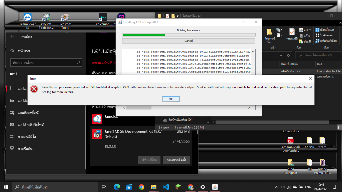
Task: Cancel the Forge installation
Action: (189, 41)
